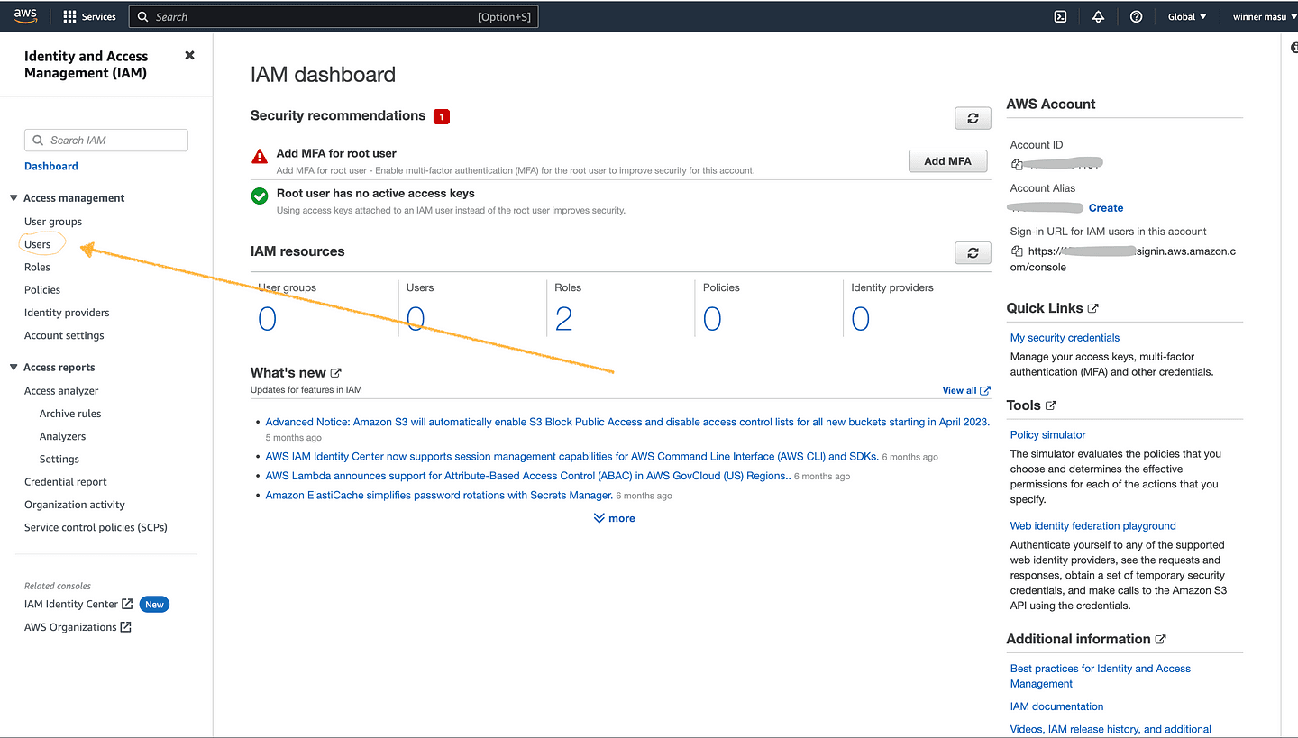The image size is (1298, 738).
Task: Open the notifications bell
Action: tap(1098, 16)
